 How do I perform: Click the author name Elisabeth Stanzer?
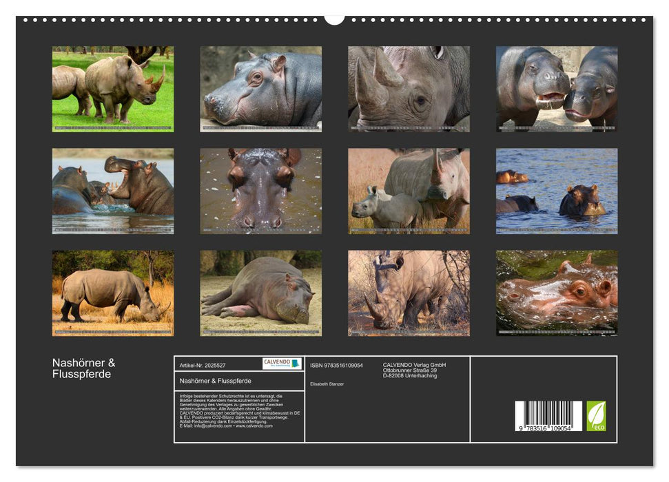[327, 384]
